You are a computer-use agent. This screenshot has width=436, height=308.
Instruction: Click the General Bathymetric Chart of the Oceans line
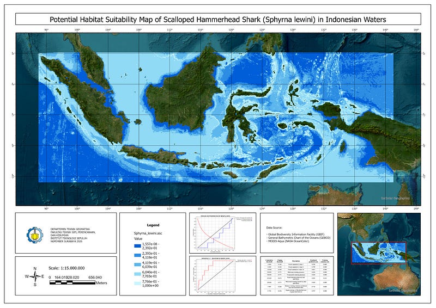click(x=298, y=238)
